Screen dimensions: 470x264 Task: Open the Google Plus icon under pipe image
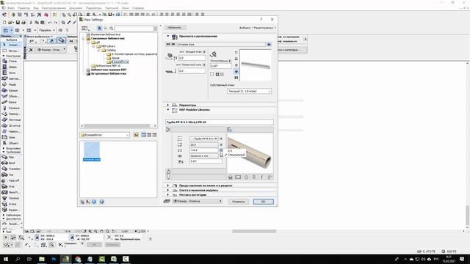click(270, 177)
